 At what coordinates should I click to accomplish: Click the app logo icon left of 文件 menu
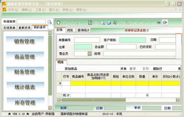coord(4,10)
